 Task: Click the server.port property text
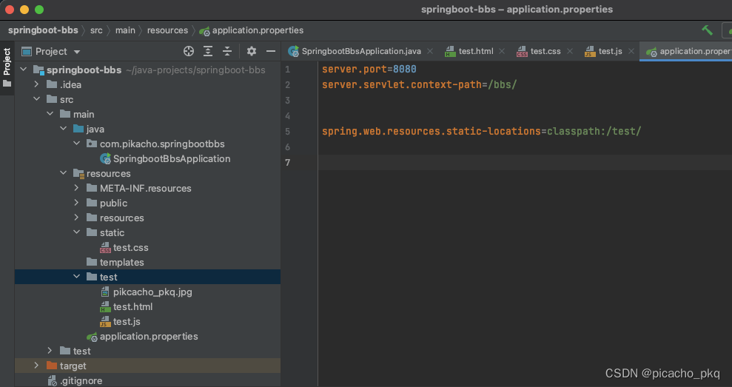pyautogui.click(x=355, y=70)
